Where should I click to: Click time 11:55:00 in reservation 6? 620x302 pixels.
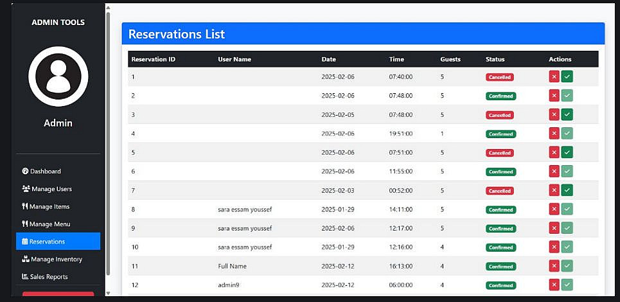click(400, 172)
